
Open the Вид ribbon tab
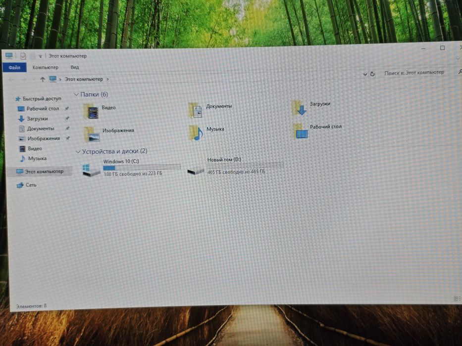point(75,67)
